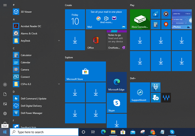Image resolution: width=195 pixels, height=136 pixels.
Task: Open the Xbox Console Companion tile
Action: pos(140,19)
